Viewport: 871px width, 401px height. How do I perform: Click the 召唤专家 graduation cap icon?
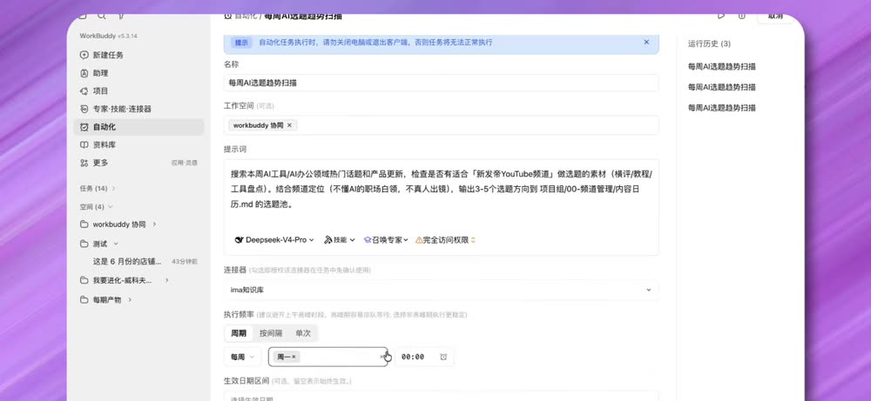tap(368, 240)
